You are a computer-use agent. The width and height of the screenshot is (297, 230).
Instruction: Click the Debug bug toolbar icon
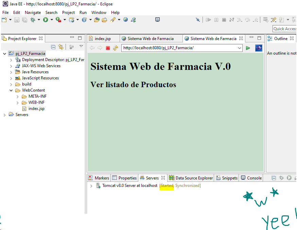click(33, 20)
